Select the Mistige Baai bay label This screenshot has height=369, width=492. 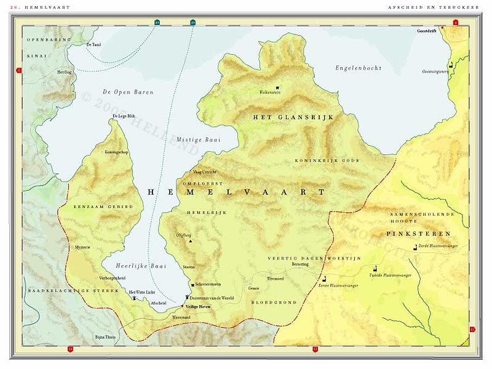coord(194,140)
